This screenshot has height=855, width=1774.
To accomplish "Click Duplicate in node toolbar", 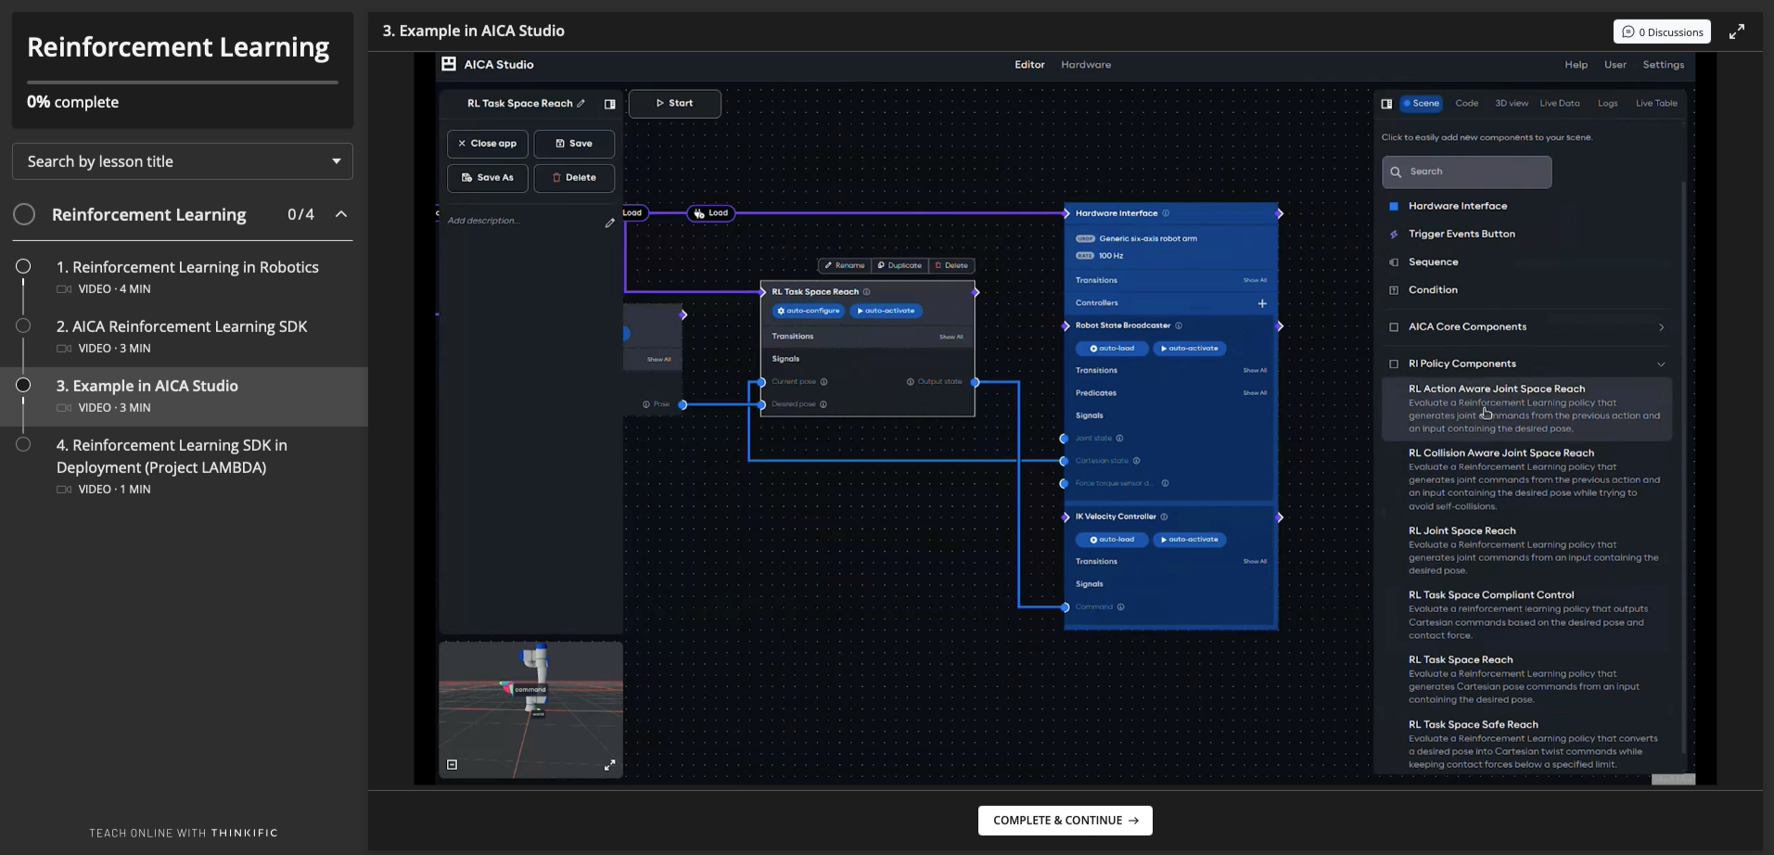I will pos(900,265).
